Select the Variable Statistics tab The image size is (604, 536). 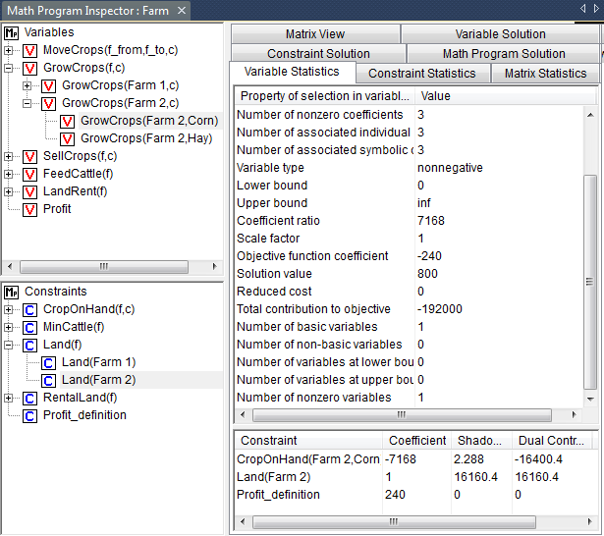tap(292, 72)
